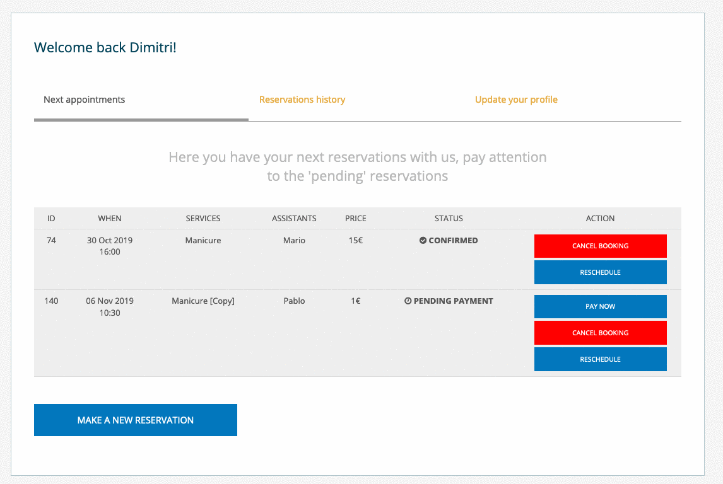723x484 pixels.
Task: Select the SERVICES column header
Action: point(203,218)
